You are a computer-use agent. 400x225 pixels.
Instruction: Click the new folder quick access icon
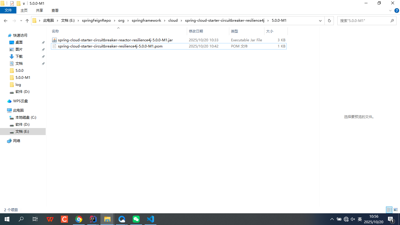pos(18,4)
